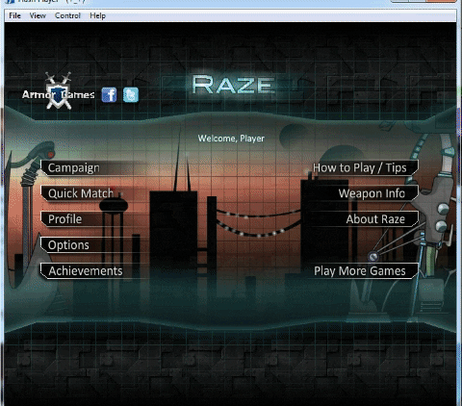The image size is (462, 406).
Task: Open the Facebook icon
Action: [109, 94]
